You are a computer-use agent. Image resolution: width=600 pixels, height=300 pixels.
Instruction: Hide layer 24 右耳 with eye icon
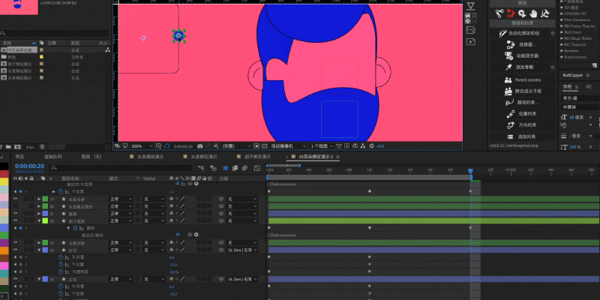coord(15,250)
